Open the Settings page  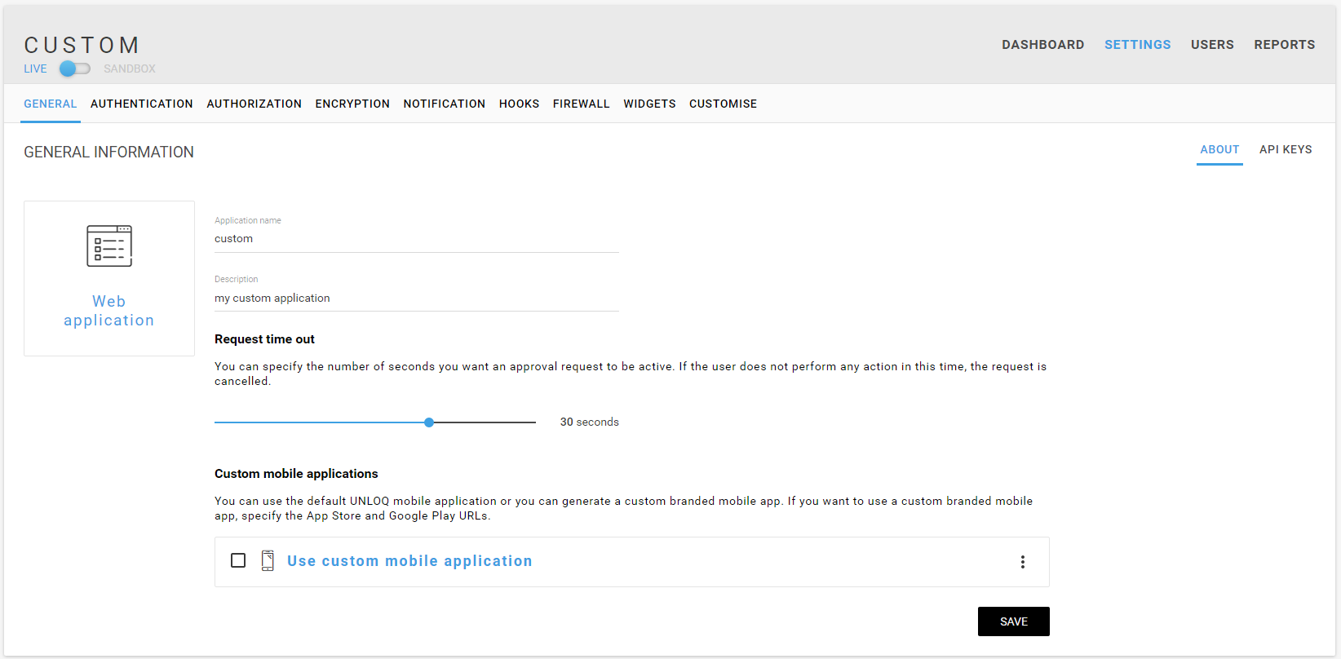[x=1137, y=45]
